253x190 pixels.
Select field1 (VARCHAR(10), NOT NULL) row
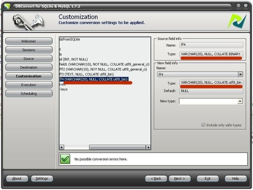(105, 64)
